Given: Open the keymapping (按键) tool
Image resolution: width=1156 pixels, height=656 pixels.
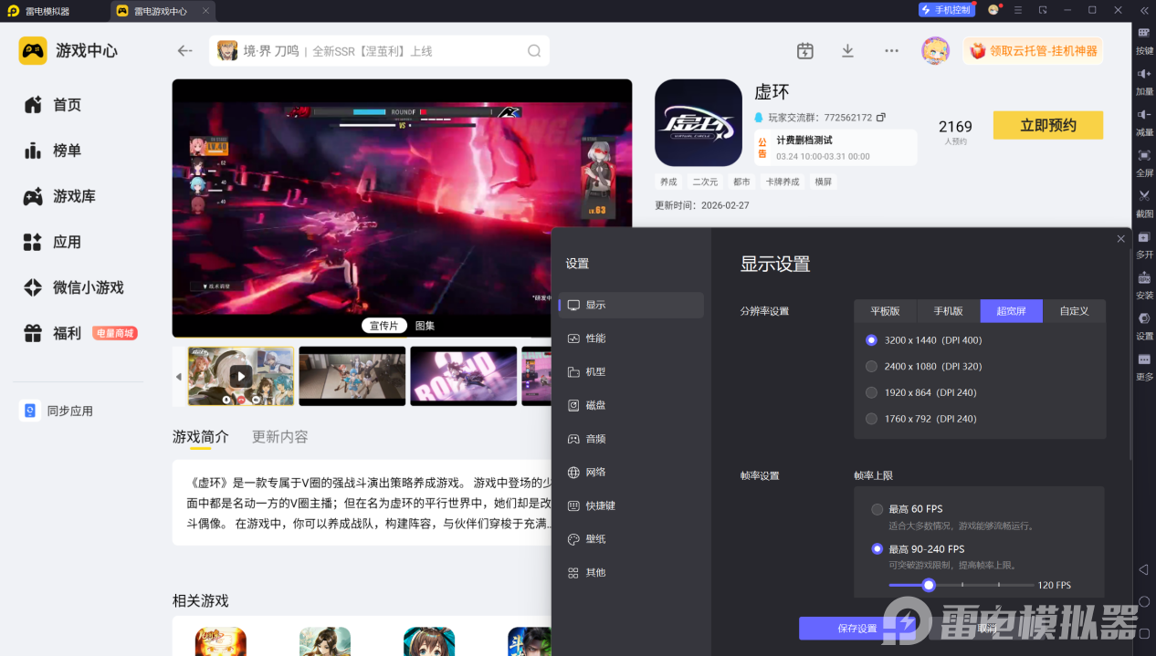Looking at the screenshot, I should (x=1144, y=38).
